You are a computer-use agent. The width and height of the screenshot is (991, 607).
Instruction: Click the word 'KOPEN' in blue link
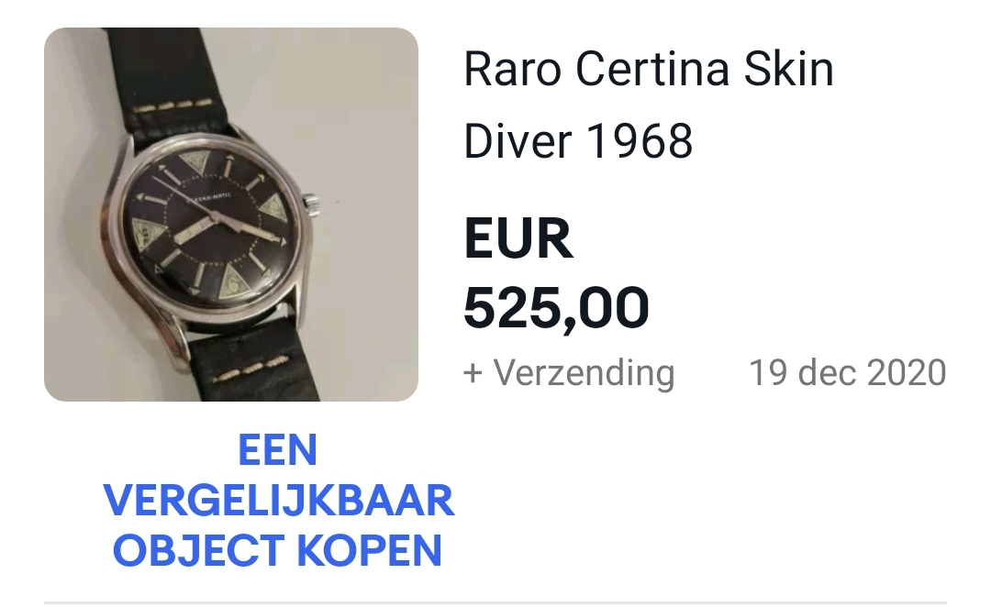click(x=369, y=550)
